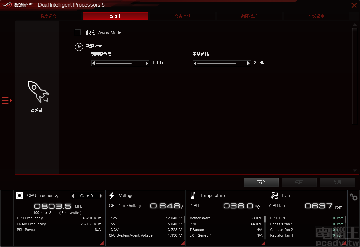Click the Temperature list scrollbar
The image size is (360, 247).
click(x=265, y=219)
